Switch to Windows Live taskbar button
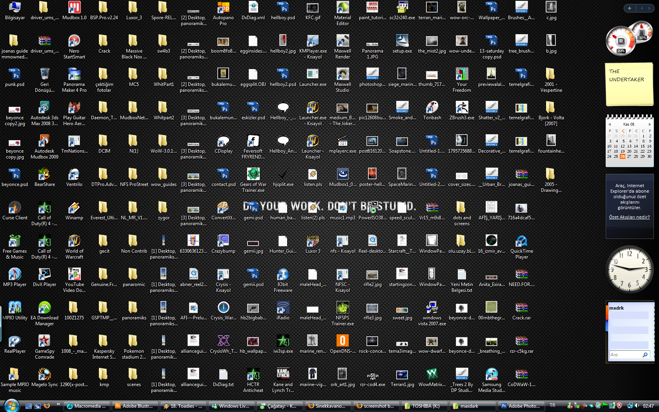 click(x=231, y=406)
